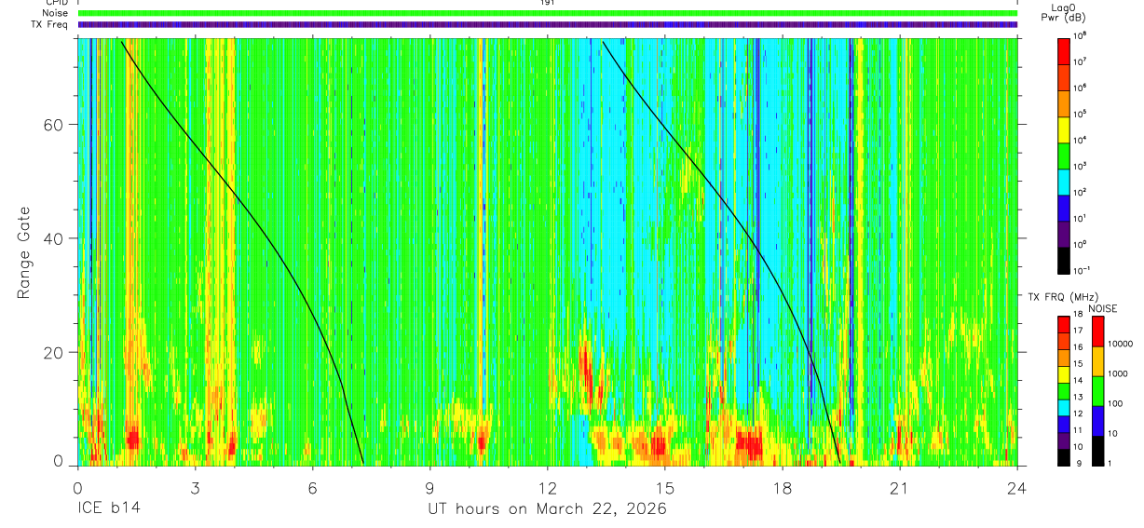This screenshot has width=1144, height=528.
Task: Select the red 17–18 MHz TX FRQ swatch
Action: [x=1064, y=325]
